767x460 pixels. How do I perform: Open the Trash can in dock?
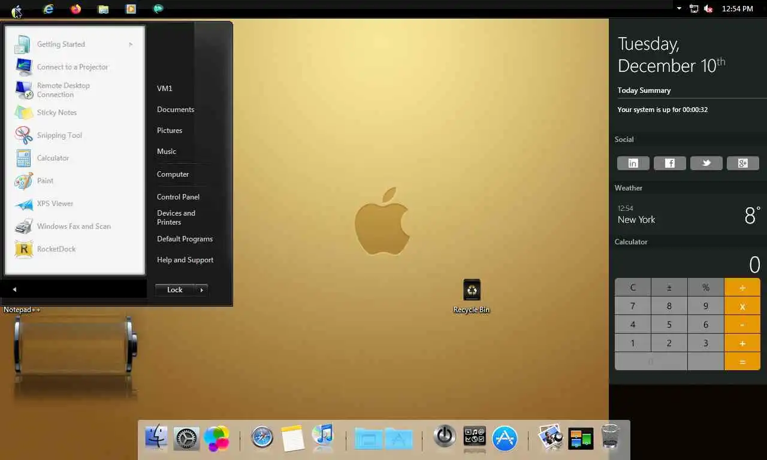coord(610,437)
